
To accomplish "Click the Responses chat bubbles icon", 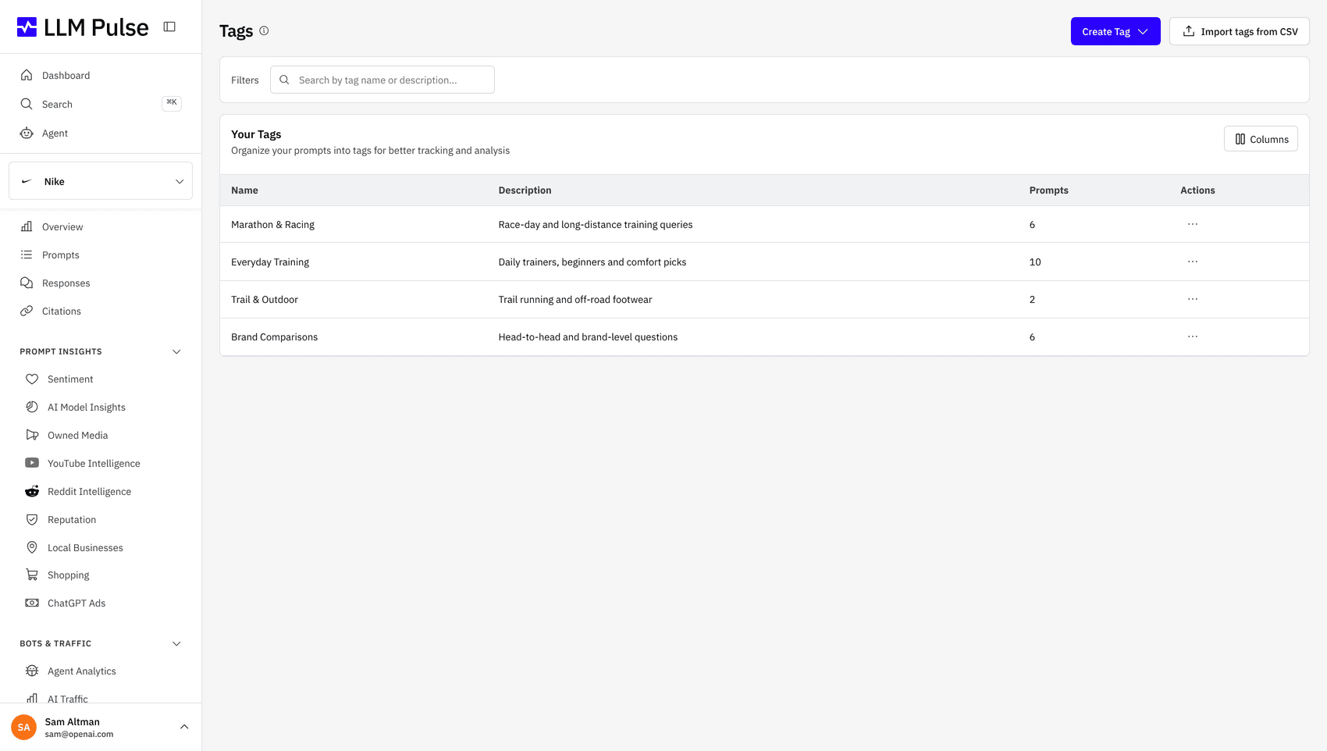I will point(27,283).
